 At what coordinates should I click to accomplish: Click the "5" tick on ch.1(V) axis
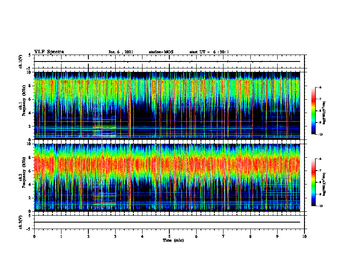[30, 55]
